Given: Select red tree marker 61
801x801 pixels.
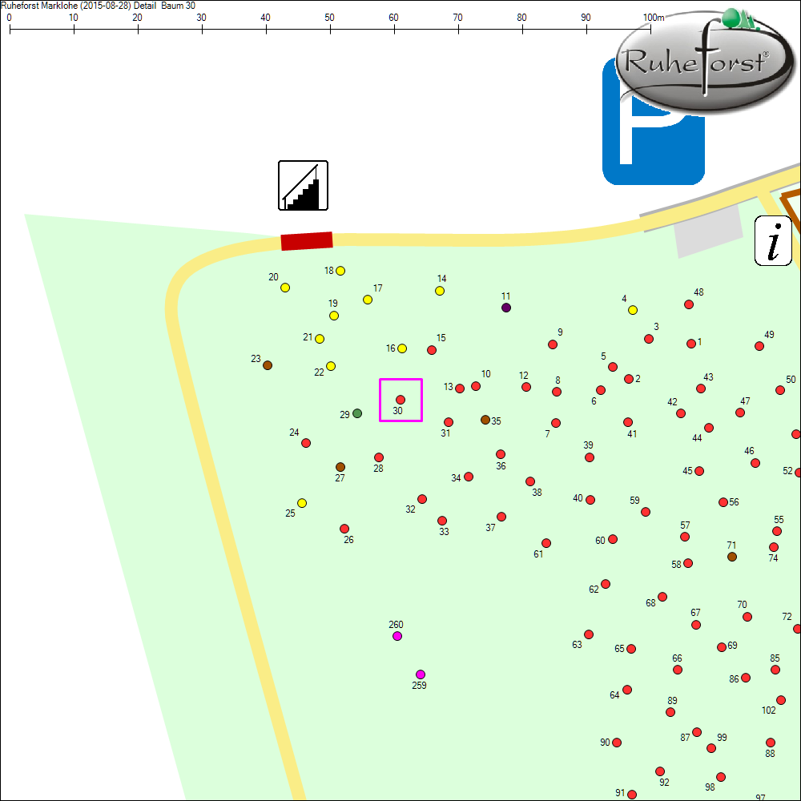Looking at the screenshot, I should tap(546, 543).
